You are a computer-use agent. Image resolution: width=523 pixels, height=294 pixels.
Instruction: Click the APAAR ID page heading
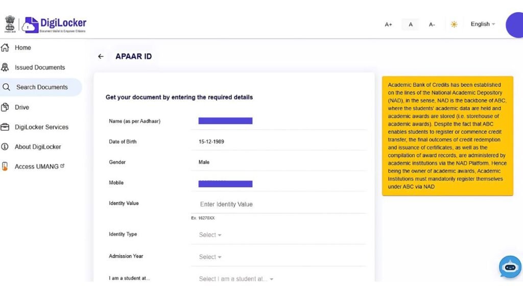click(x=133, y=56)
